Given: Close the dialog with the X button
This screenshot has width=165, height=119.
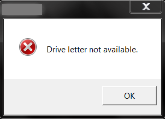Looking at the screenshot, I should 146,7.
